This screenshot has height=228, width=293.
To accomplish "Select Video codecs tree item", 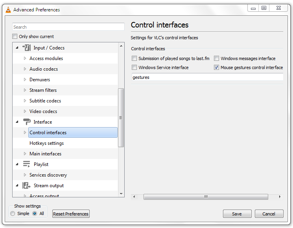I will (43, 111).
